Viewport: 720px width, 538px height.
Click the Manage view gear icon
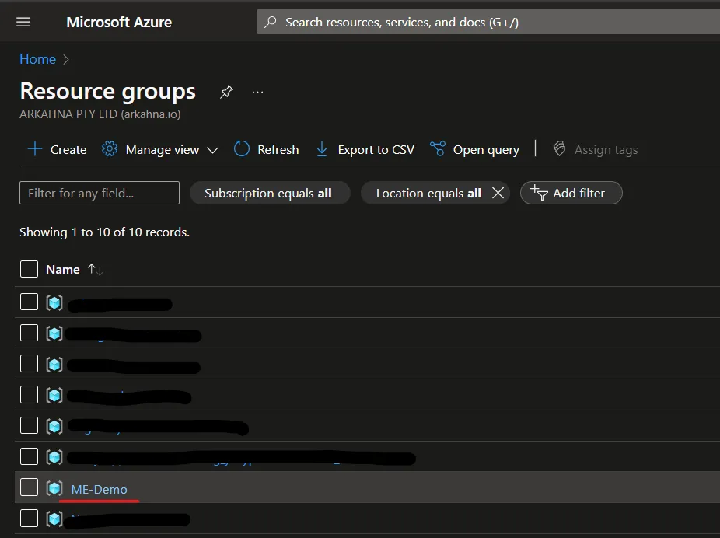(x=110, y=149)
